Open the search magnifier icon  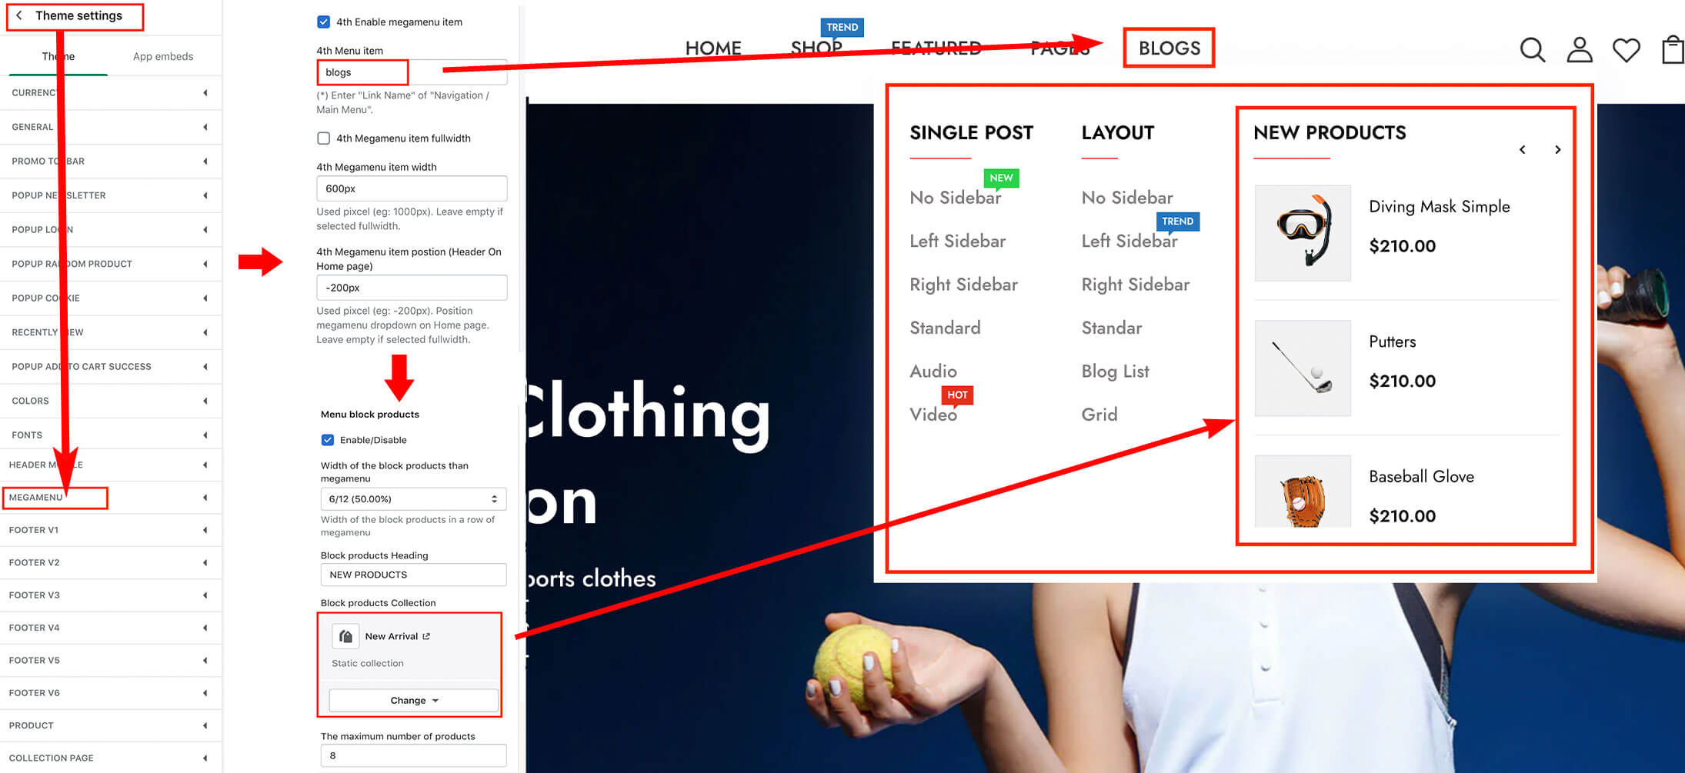click(1532, 50)
